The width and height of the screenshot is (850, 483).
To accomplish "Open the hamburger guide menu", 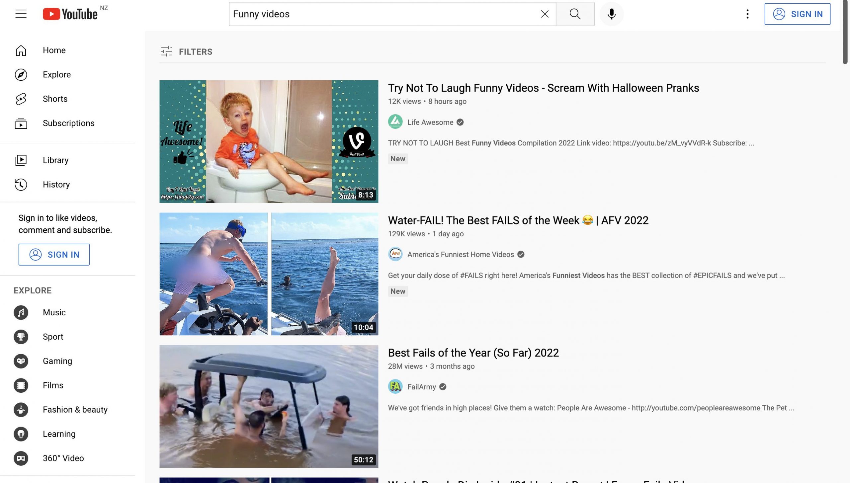I will 21,14.
